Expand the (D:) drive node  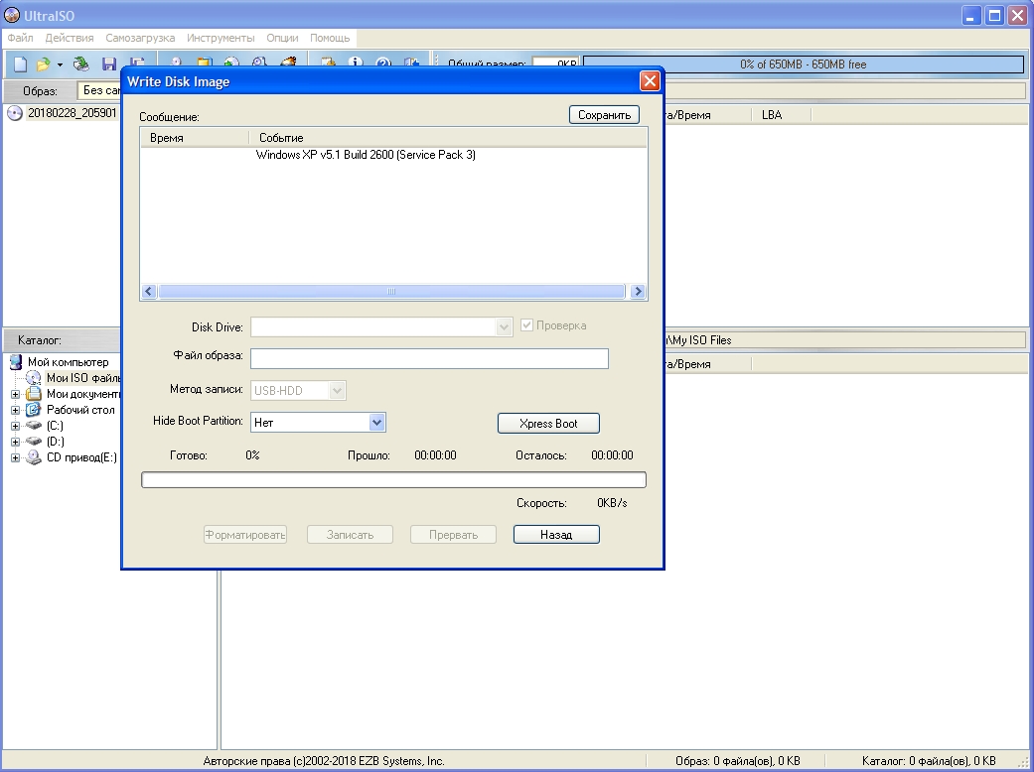click(15, 442)
